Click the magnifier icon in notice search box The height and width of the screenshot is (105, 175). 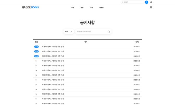108,32
